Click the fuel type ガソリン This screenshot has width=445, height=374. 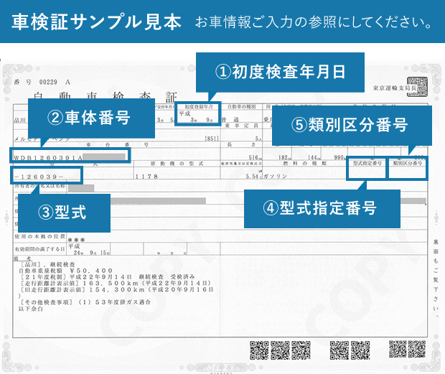[276, 177]
